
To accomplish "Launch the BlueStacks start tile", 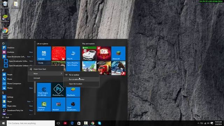I will (73, 92).
